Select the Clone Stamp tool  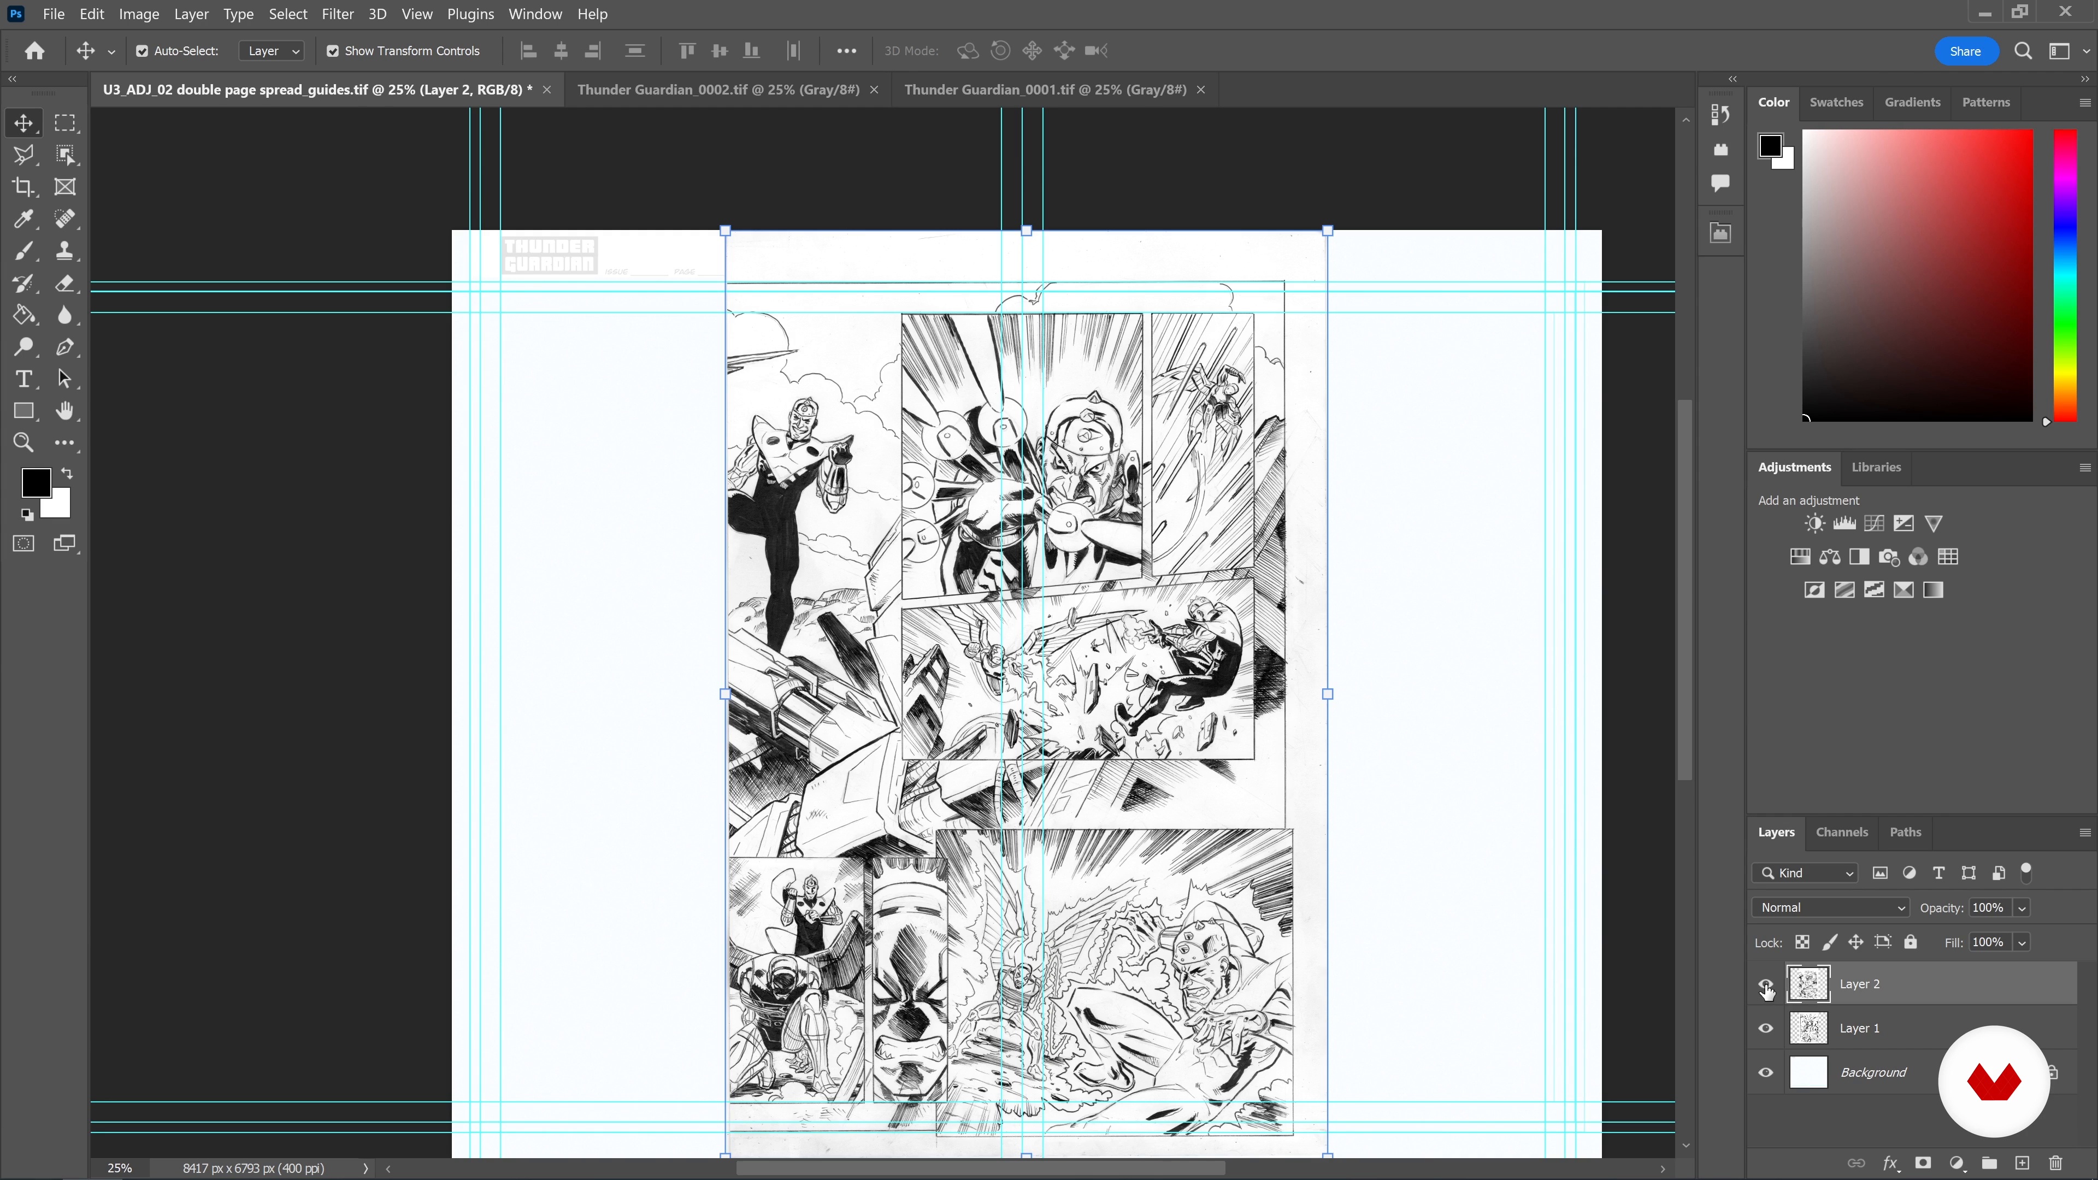point(65,251)
